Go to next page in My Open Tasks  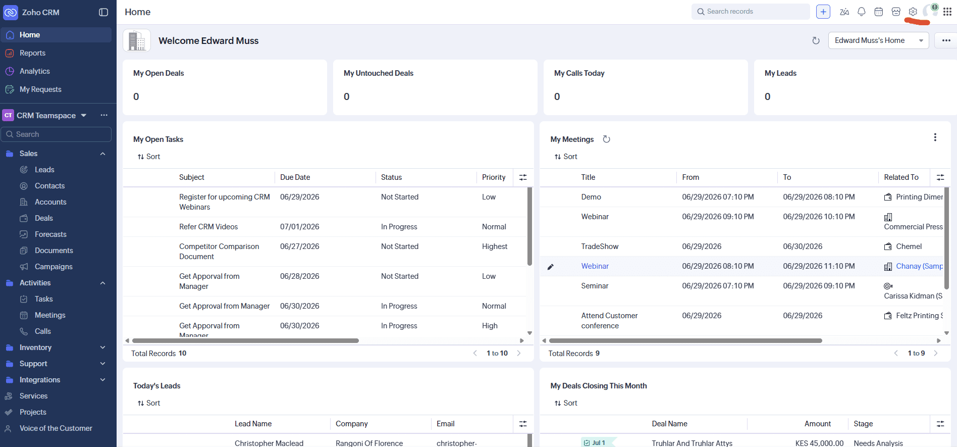519,353
